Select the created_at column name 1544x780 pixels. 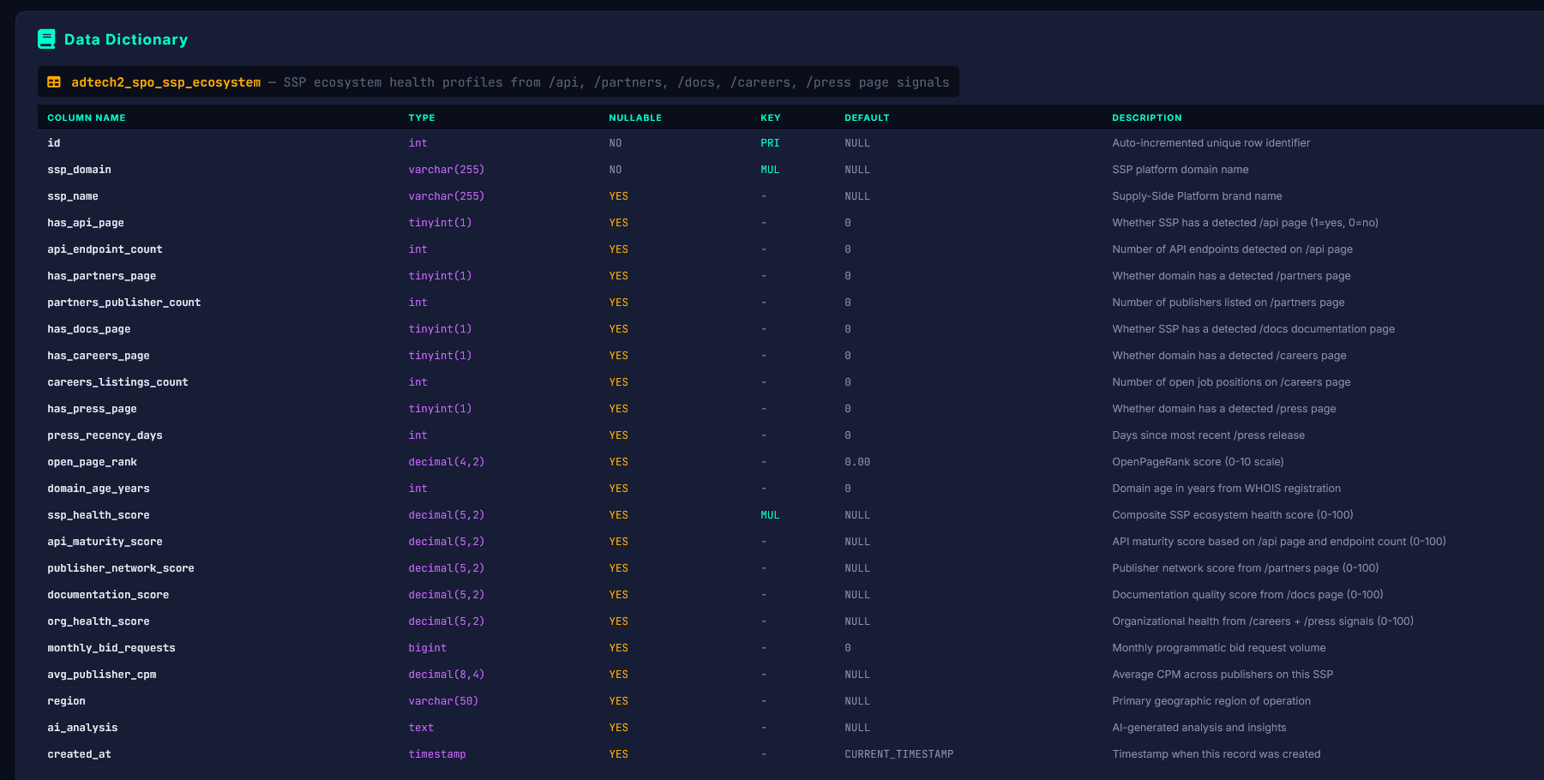point(79,754)
